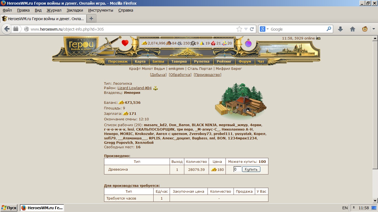Open the Lizard Lowland-Ю4 district link

[x=134, y=88]
